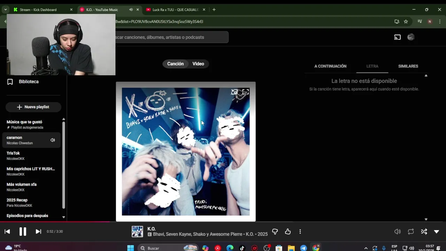Open the Windows Start menu

click(x=131, y=248)
